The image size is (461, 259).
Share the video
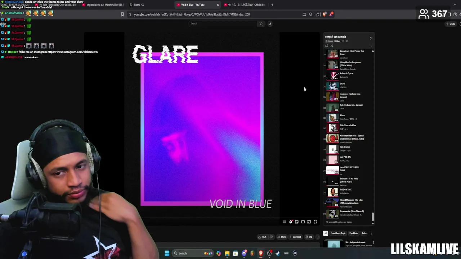click(282, 237)
